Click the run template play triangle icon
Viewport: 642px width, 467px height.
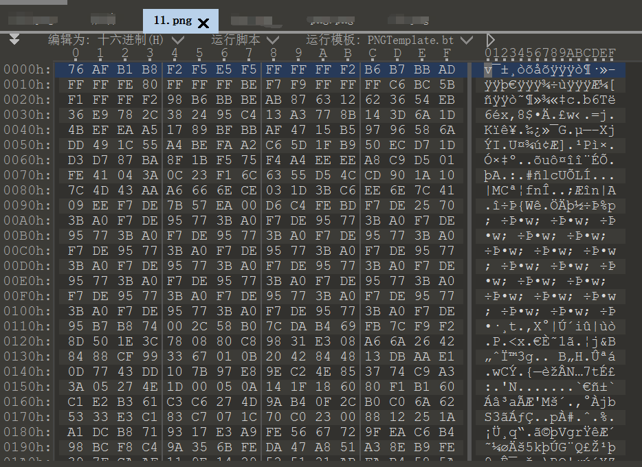pyautogui.click(x=490, y=41)
